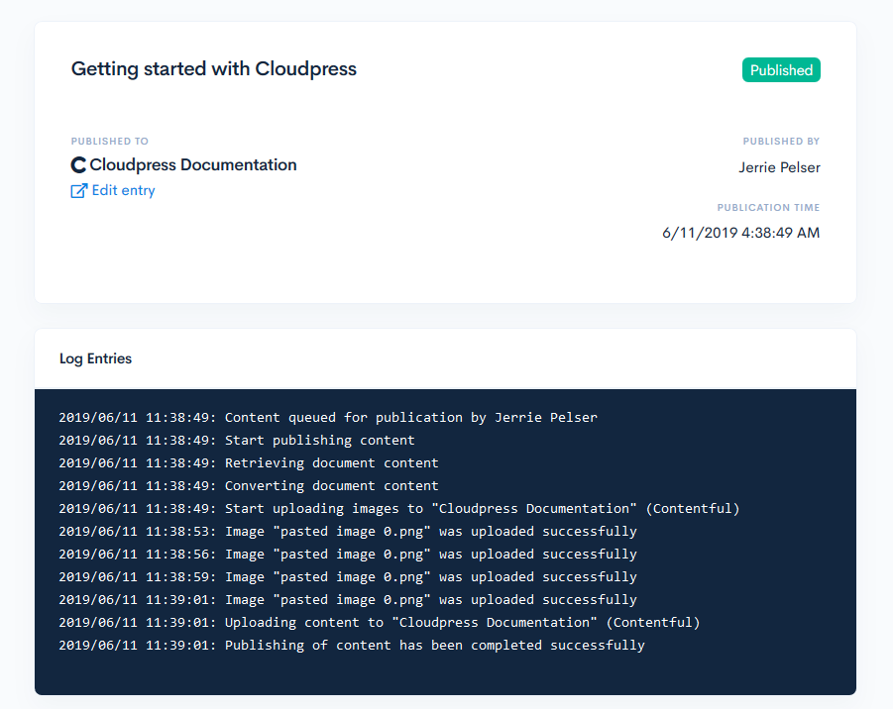Select log line Uploading content to Cloudpress Documentation

[x=380, y=623]
